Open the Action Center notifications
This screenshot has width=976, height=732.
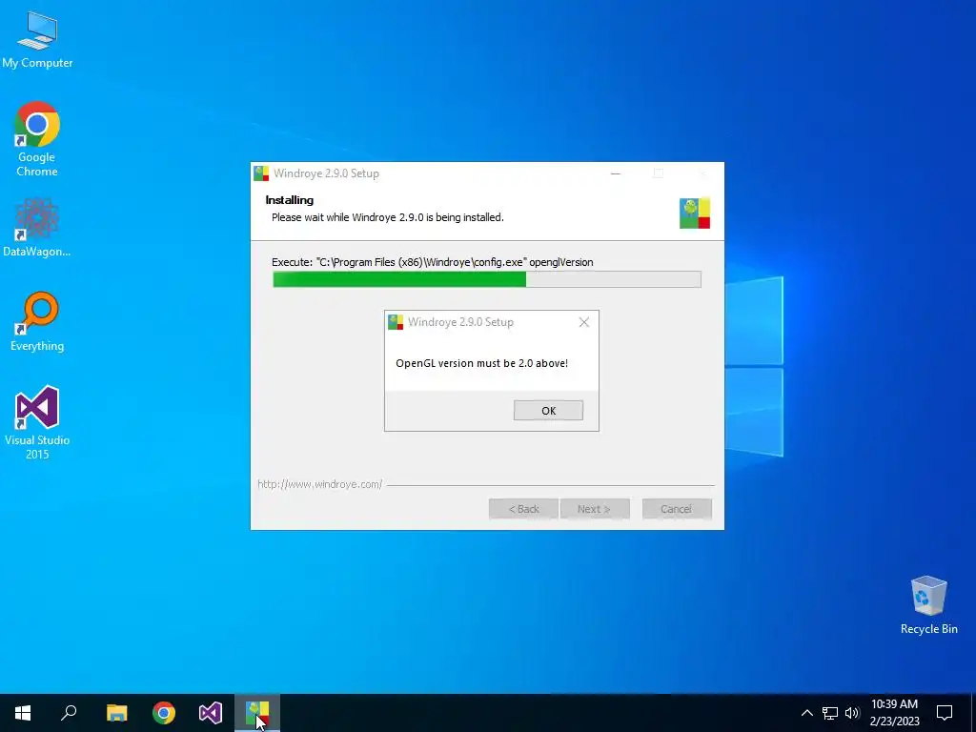[x=945, y=713]
